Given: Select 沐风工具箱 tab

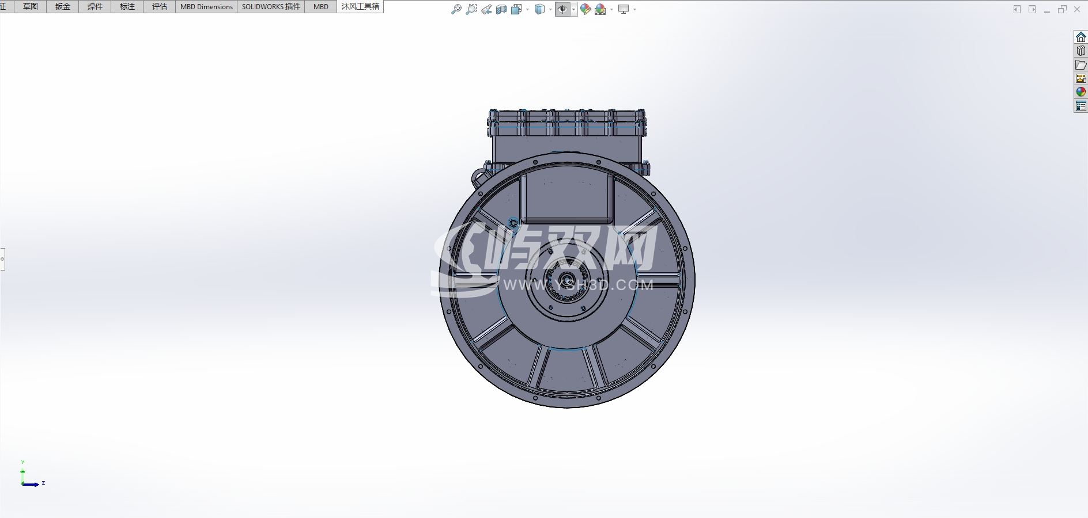Looking at the screenshot, I should point(360,6).
